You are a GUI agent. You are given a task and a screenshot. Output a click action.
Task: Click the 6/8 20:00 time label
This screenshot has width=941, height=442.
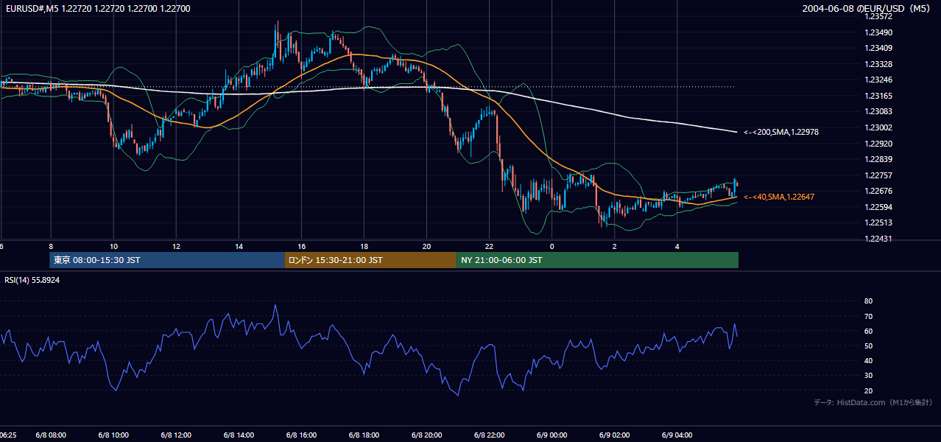pyautogui.click(x=426, y=435)
